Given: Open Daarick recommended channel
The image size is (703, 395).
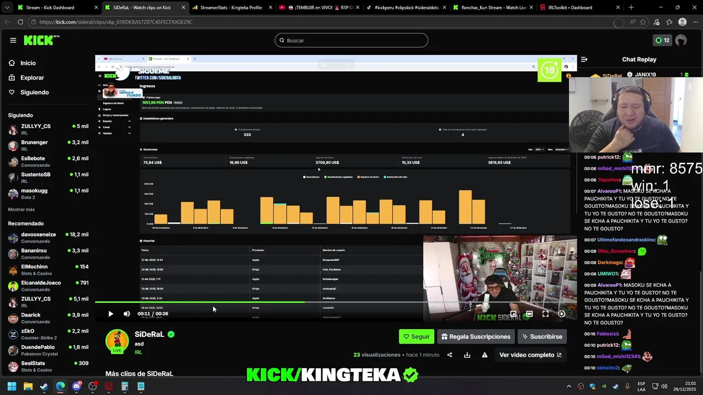Looking at the screenshot, I should [x=48, y=318].
